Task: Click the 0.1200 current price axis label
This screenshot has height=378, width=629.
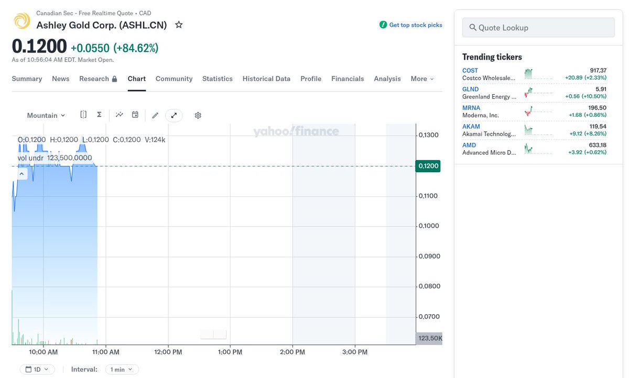Action: [x=428, y=166]
